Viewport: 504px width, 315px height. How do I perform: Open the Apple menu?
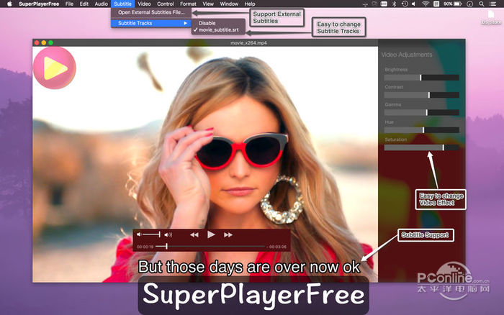(9, 4)
